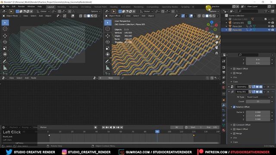Select the Cursor tool in left viewport
Image resolution: width=276 pixels, height=155 pixels.
pyautogui.click(x=5, y=29)
